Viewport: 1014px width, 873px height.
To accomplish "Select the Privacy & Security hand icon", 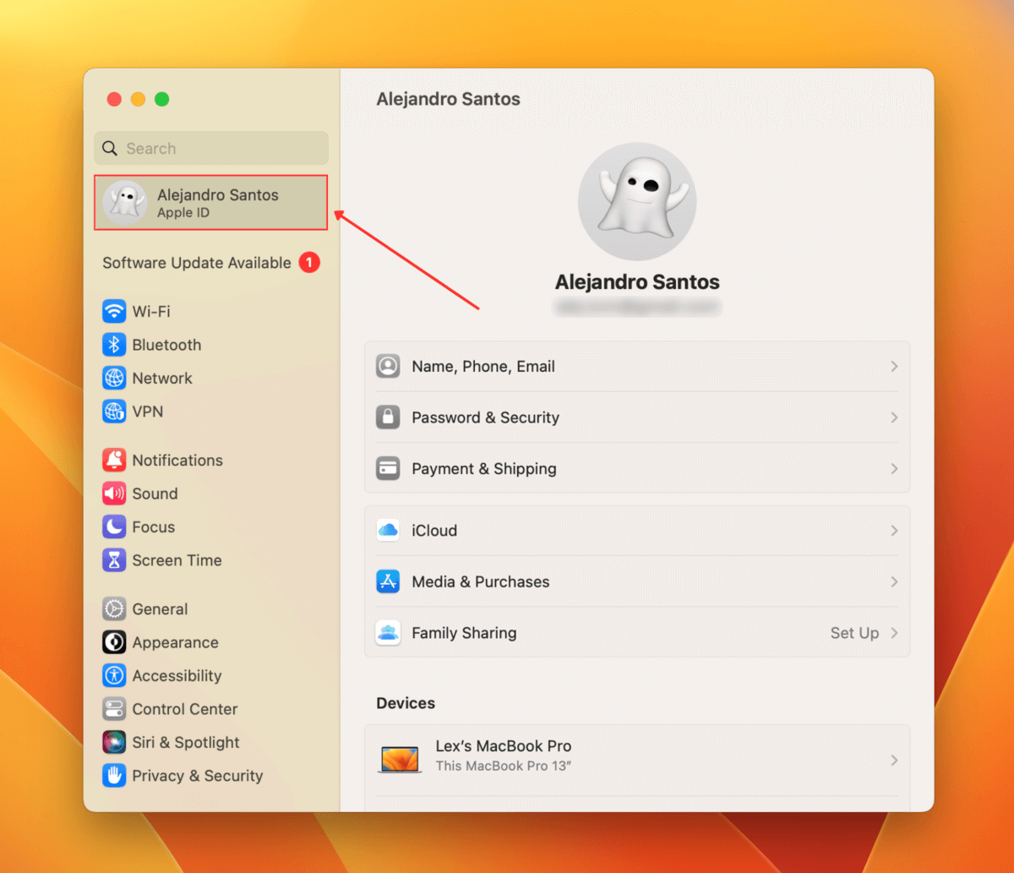I will point(114,776).
